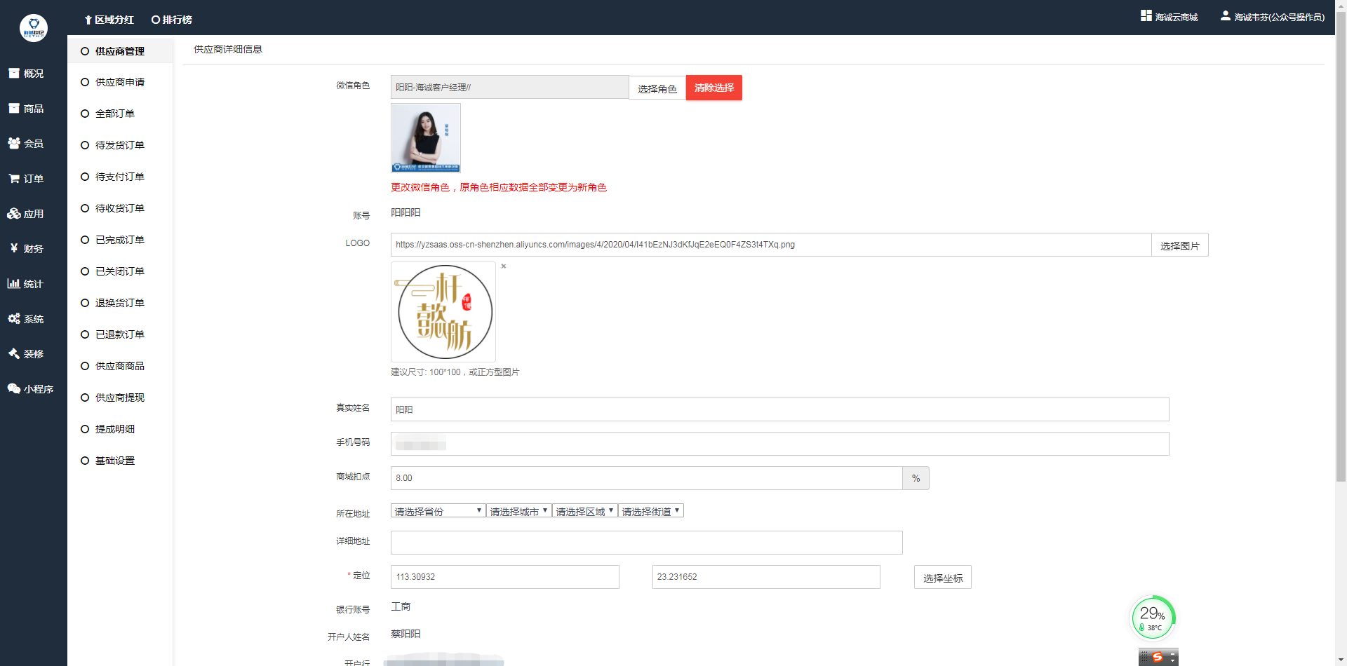Remove the LOGO image with the x icon
The width and height of the screenshot is (1347, 666).
point(504,266)
